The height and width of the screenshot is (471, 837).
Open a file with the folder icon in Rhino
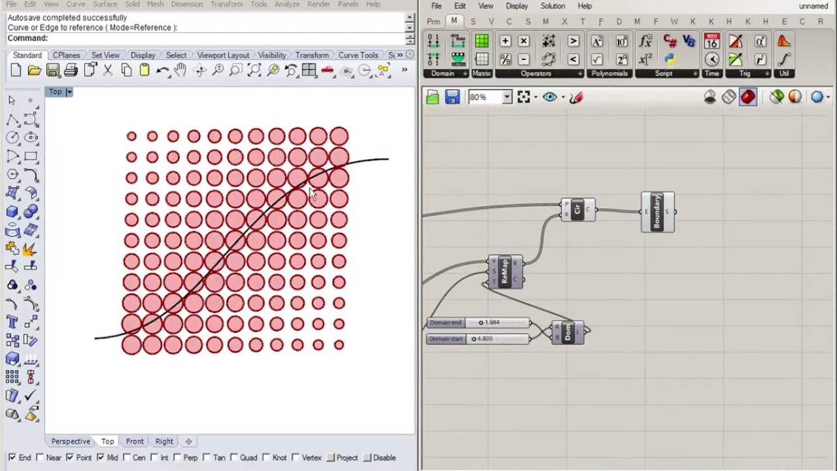tap(35, 71)
